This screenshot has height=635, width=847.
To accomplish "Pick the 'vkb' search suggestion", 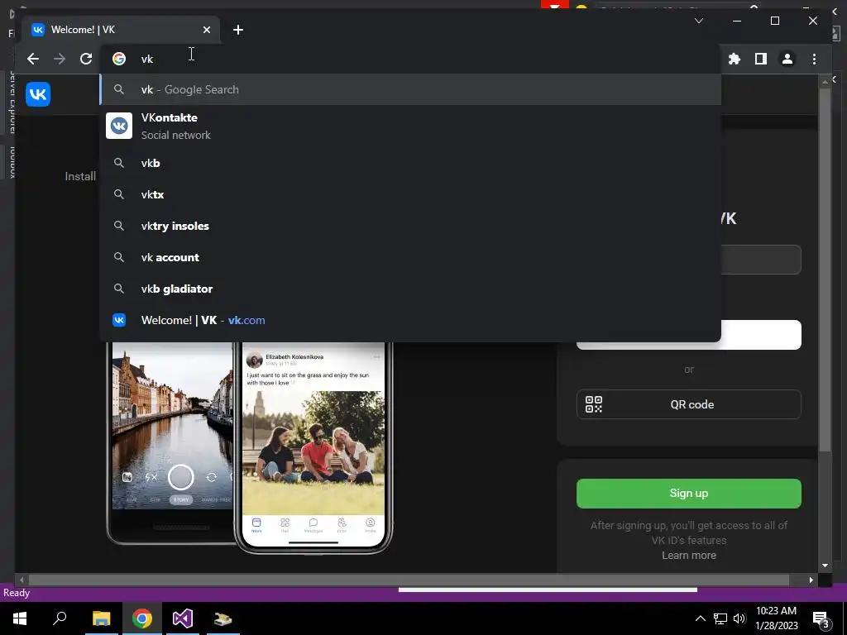I will [x=410, y=163].
